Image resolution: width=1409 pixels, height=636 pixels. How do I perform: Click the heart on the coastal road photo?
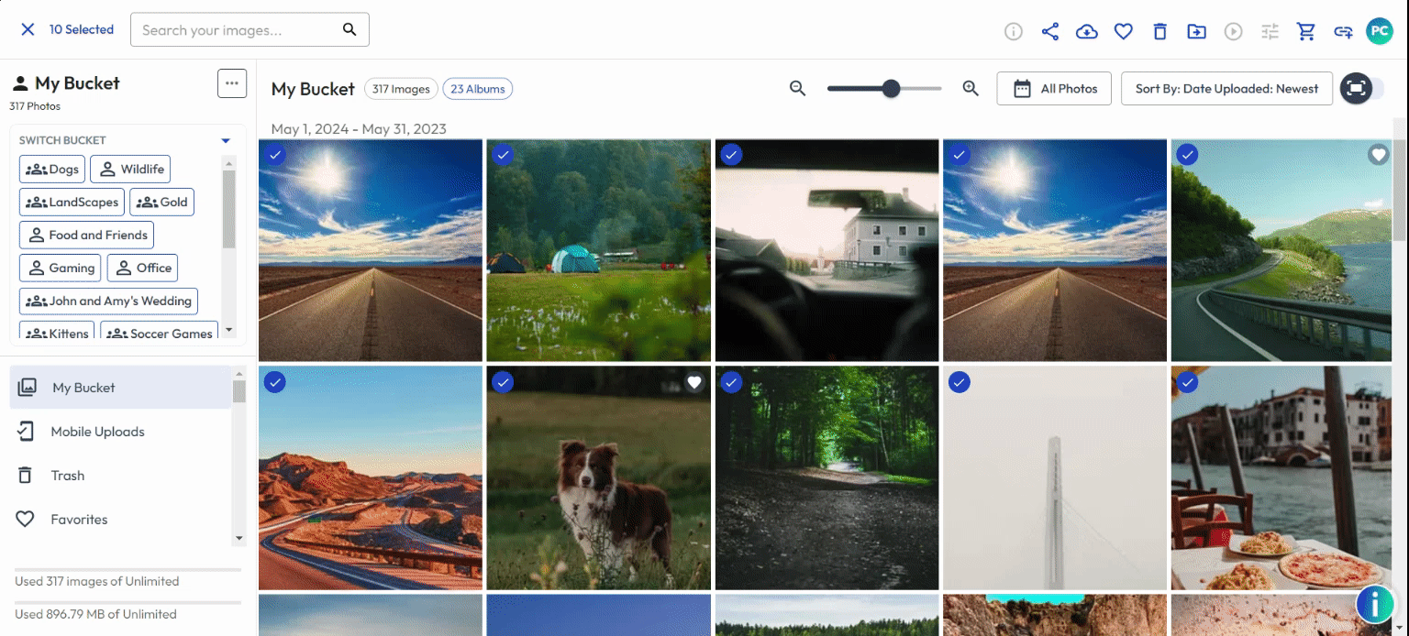1379,155
